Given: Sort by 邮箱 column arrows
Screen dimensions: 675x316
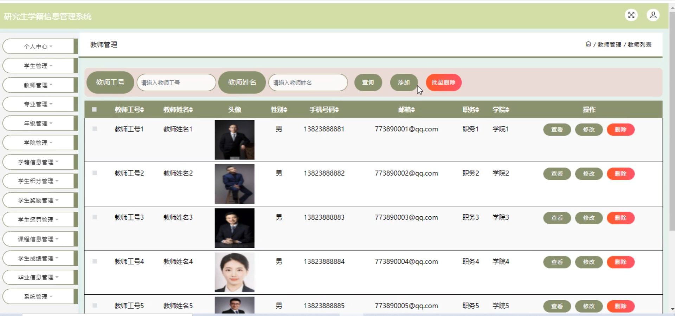Looking at the screenshot, I should pos(413,110).
